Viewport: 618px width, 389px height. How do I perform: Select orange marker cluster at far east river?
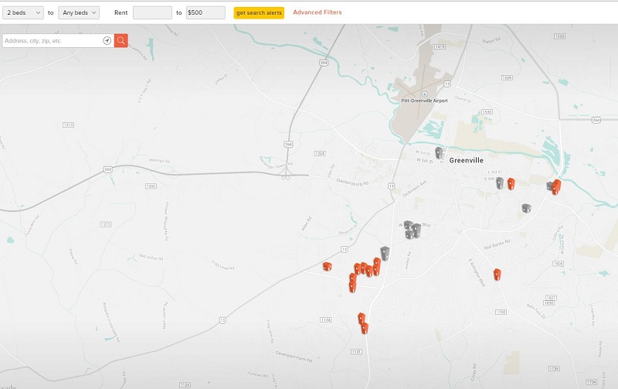[556, 186]
